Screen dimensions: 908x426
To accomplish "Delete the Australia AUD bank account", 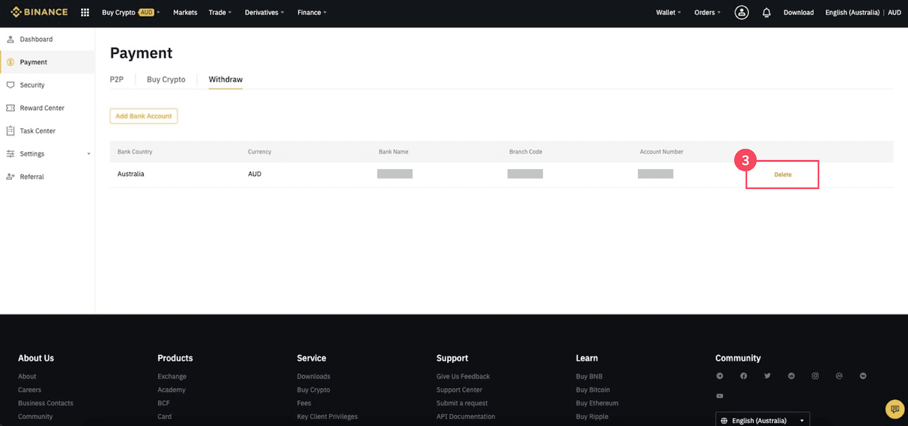I will (783, 175).
